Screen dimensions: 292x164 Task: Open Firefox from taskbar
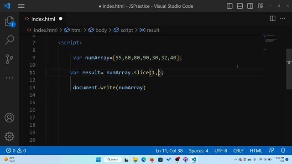152,159
